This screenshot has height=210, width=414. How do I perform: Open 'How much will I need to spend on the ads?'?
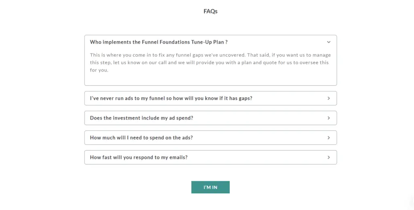(141, 138)
